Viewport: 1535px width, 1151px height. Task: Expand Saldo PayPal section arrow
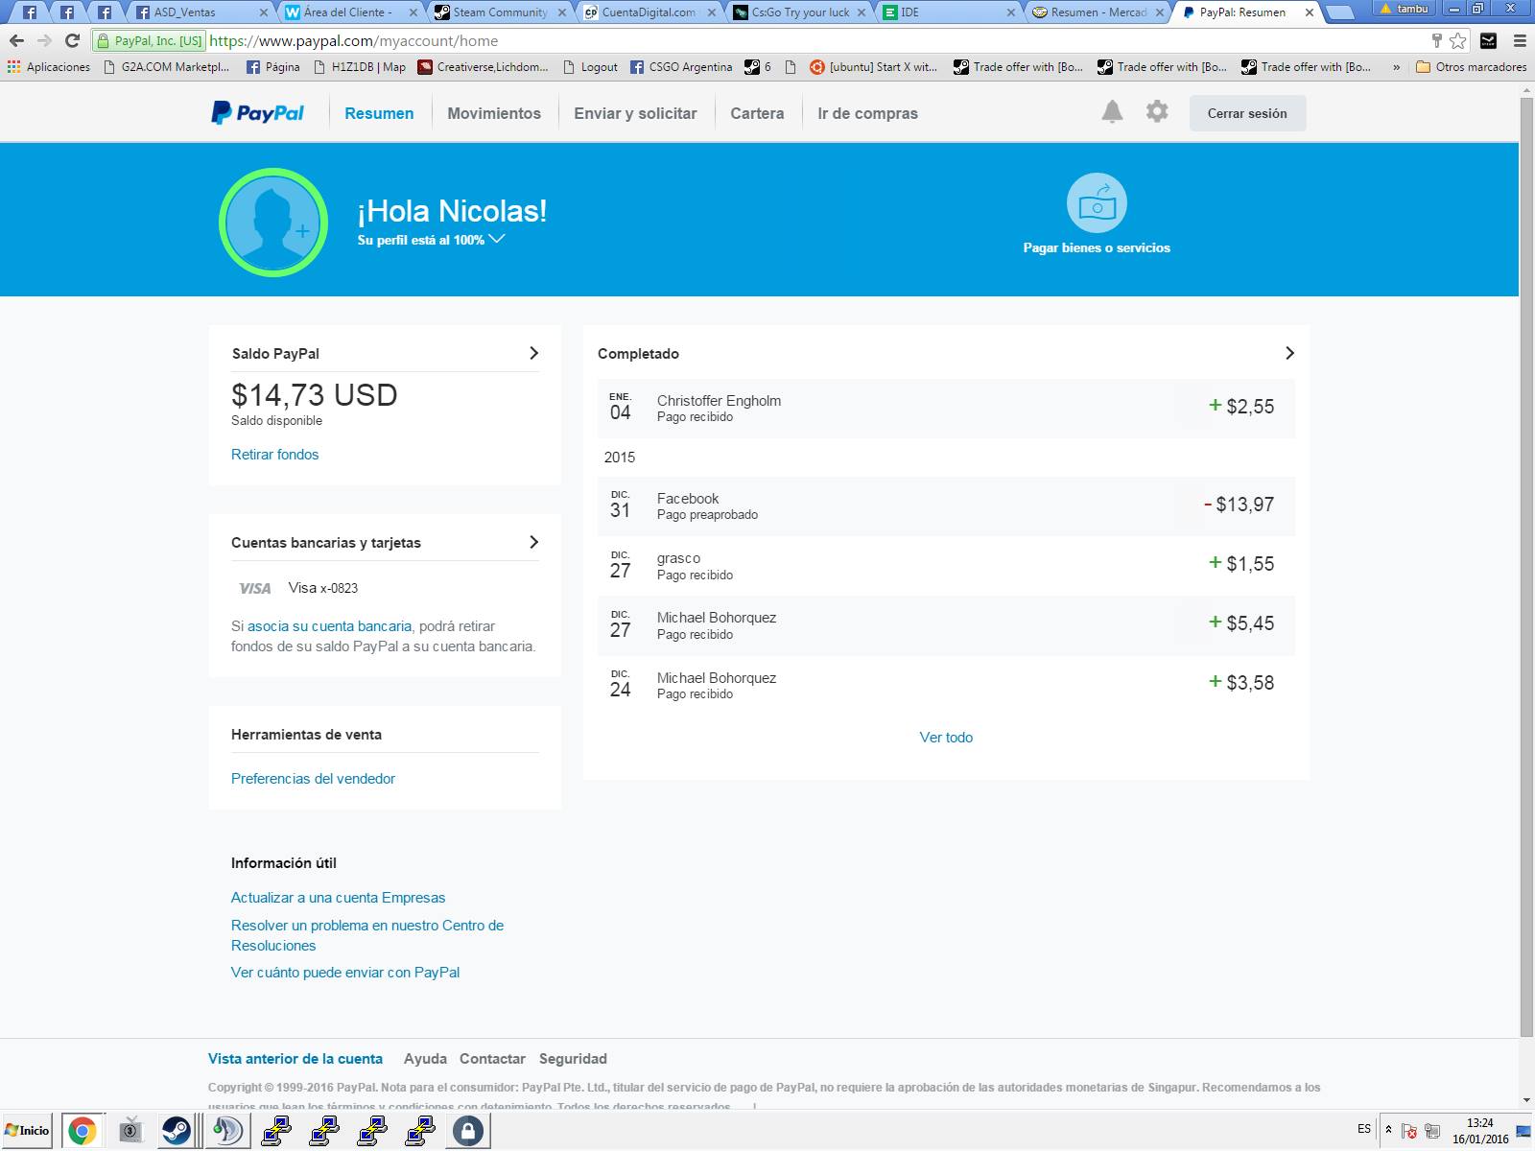[x=533, y=353]
